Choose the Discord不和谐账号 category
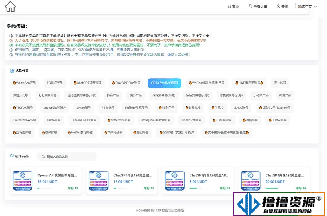This screenshot has width=327, height=216. pyautogui.click(x=84, y=120)
